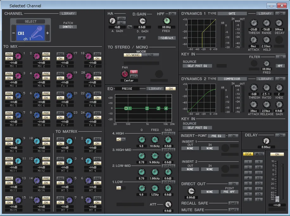The image size is (290, 216).
Task: Click EQ band 2 node on graph
Action: [147, 108]
